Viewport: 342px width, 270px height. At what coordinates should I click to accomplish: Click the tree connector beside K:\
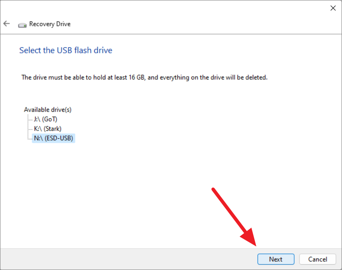coord(30,129)
